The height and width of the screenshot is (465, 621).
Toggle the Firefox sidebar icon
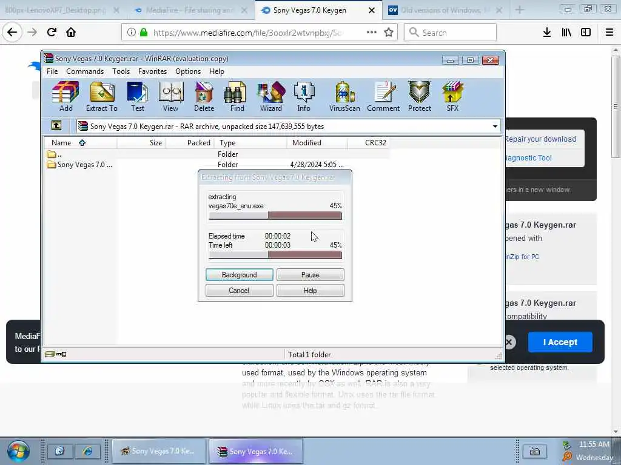click(x=586, y=33)
